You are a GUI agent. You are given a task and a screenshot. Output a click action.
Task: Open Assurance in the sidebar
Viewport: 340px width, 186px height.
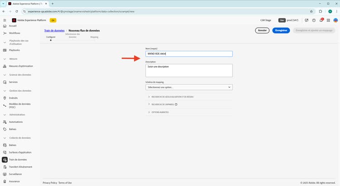[14, 181]
